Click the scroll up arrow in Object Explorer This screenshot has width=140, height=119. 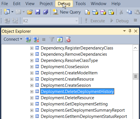tap(135, 48)
